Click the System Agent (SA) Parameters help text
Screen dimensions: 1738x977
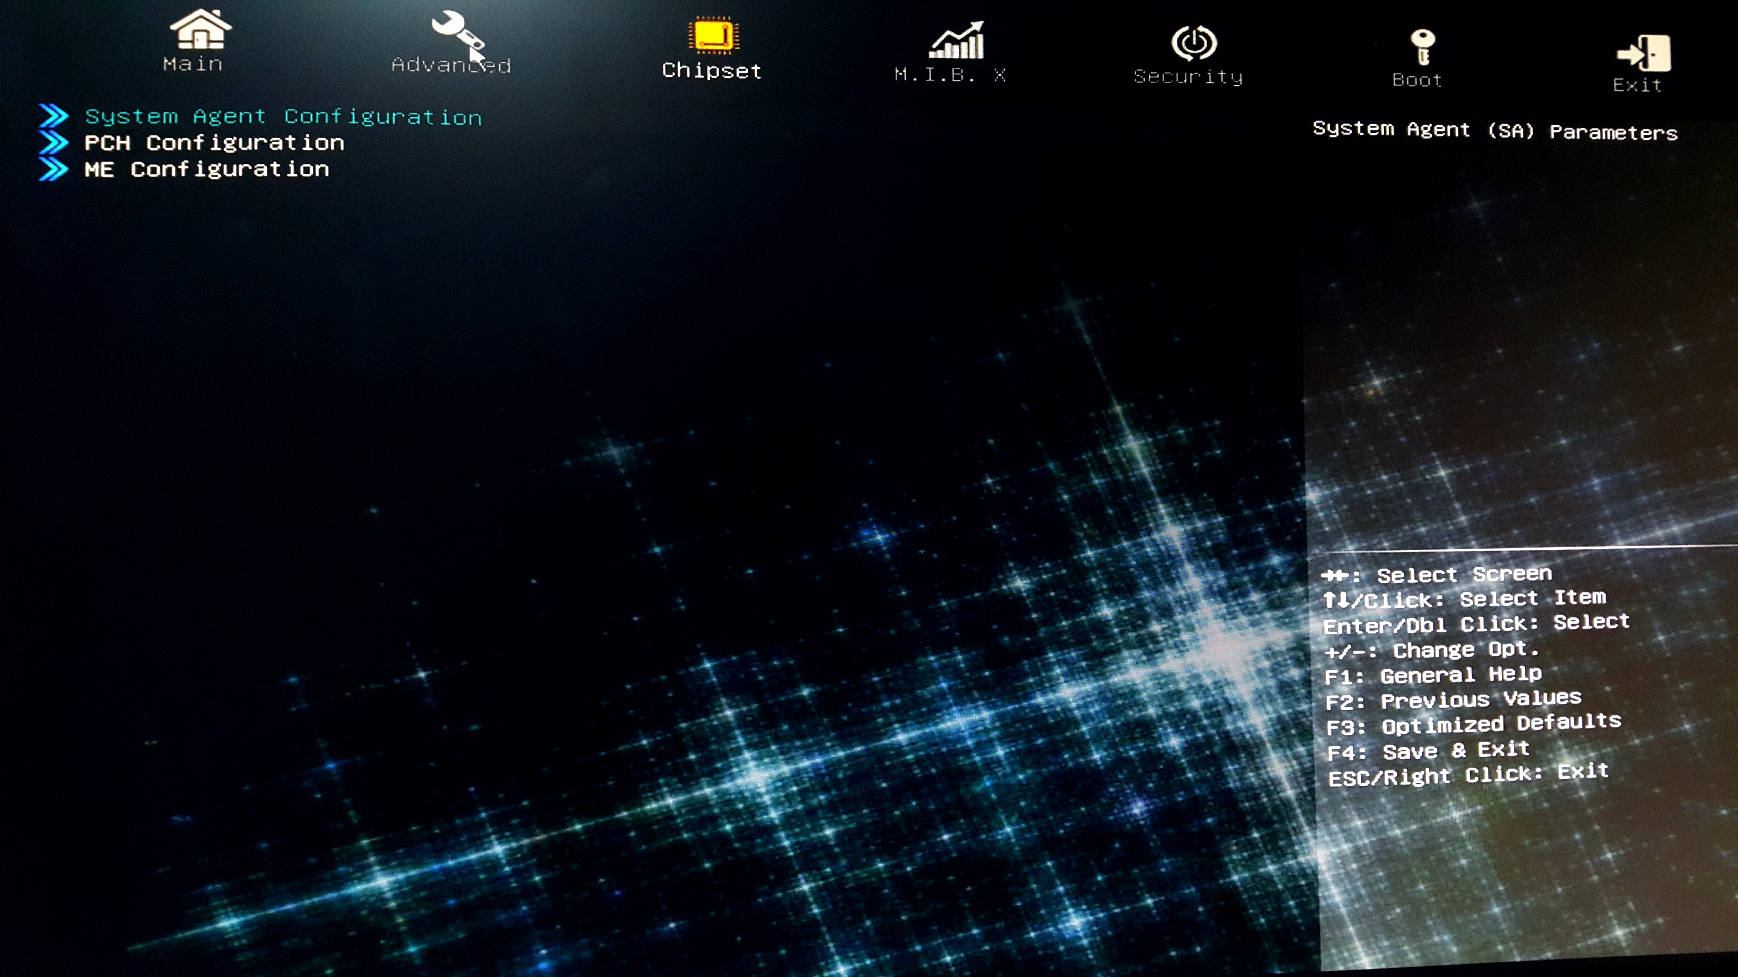click(x=1495, y=131)
